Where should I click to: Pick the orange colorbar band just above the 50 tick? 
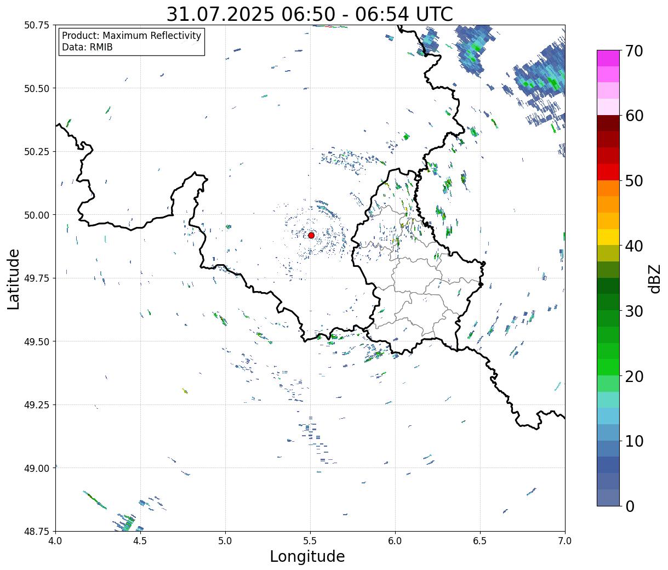pyautogui.click(x=608, y=188)
